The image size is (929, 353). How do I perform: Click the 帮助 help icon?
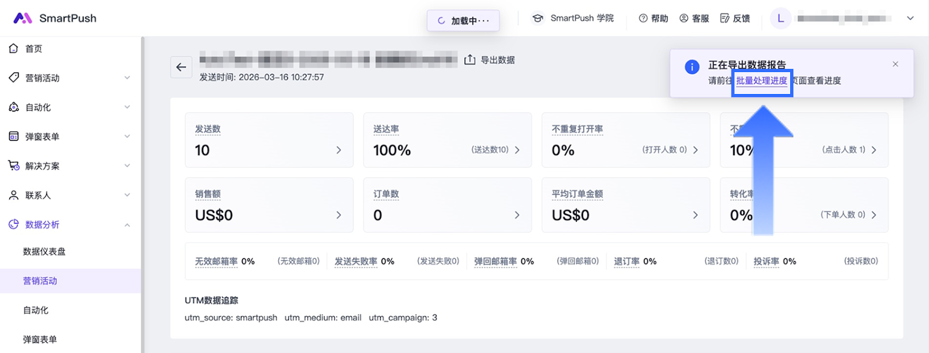[x=643, y=19]
